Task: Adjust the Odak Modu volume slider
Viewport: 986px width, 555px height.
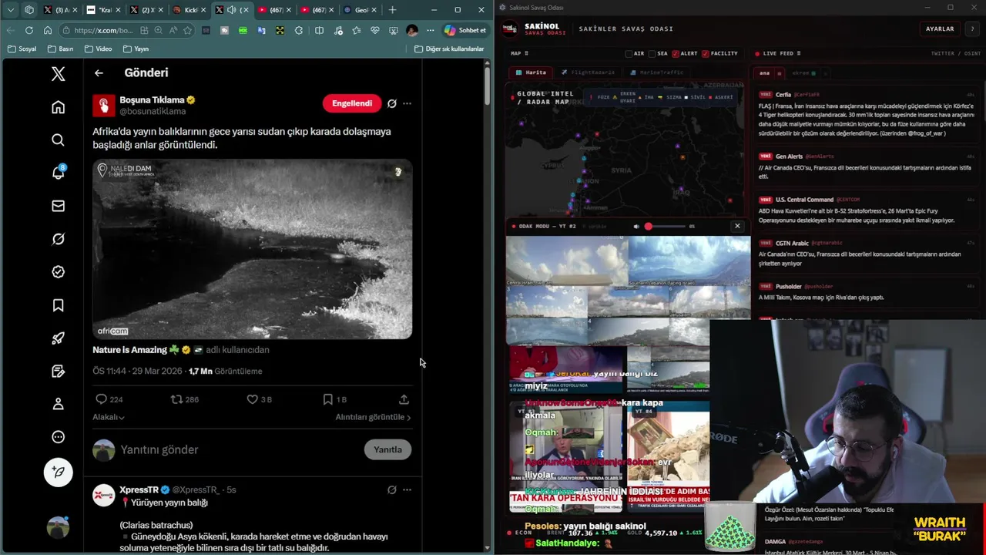Action: pyautogui.click(x=665, y=227)
